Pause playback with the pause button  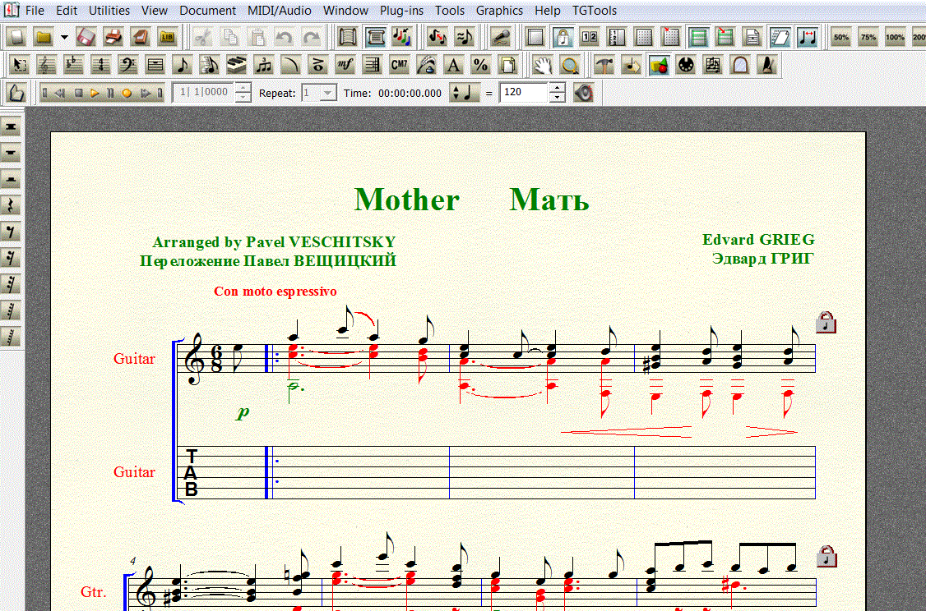tap(110, 93)
